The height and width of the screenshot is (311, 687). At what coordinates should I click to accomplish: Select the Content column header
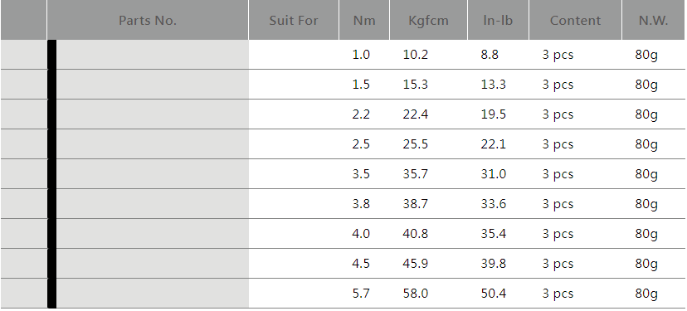click(x=575, y=21)
